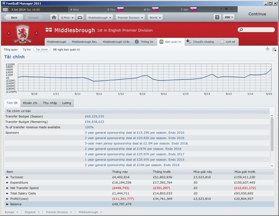
Task: Expand the Net Transfer Spend row
Action: [x=7, y=188]
